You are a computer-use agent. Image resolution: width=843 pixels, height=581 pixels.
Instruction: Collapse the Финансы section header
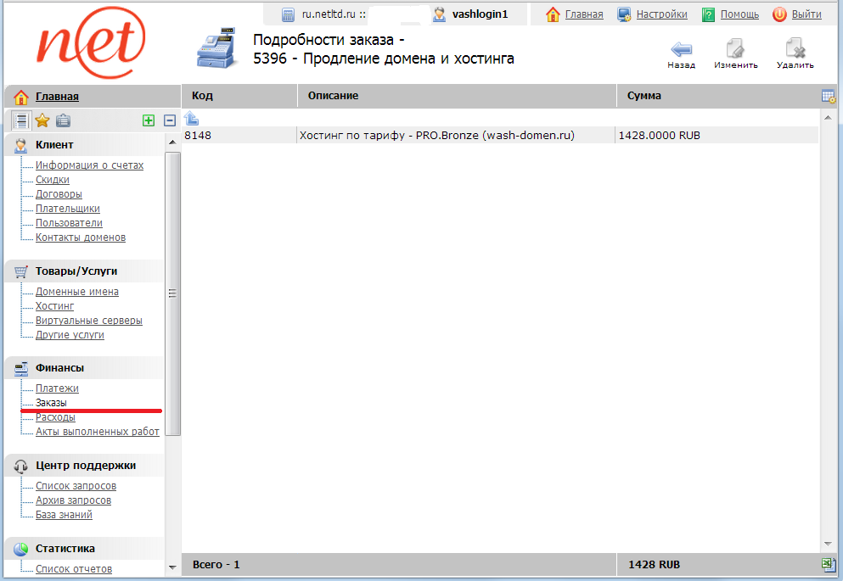point(59,368)
